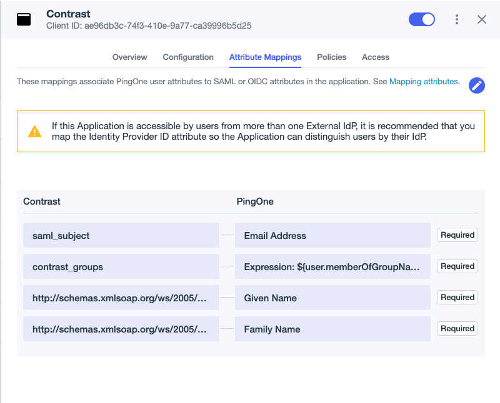Click the saml_subject attribute field
The height and width of the screenshot is (403, 500).
pyautogui.click(x=121, y=235)
